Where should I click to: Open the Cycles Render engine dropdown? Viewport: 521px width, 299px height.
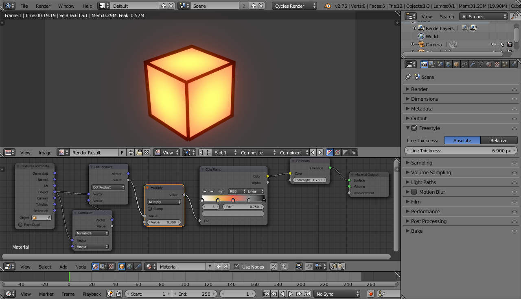[x=295, y=6]
